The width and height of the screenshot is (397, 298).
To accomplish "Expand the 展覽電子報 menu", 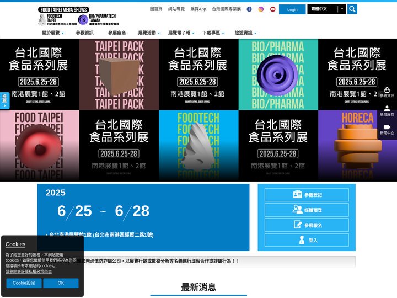I will 181,33.
